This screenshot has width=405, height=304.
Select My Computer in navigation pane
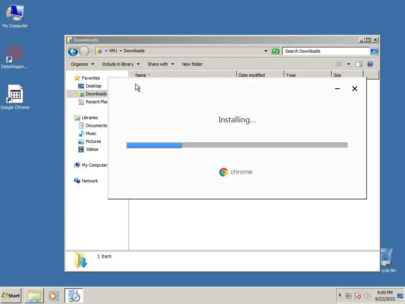pyautogui.click(x=91, y=165)
